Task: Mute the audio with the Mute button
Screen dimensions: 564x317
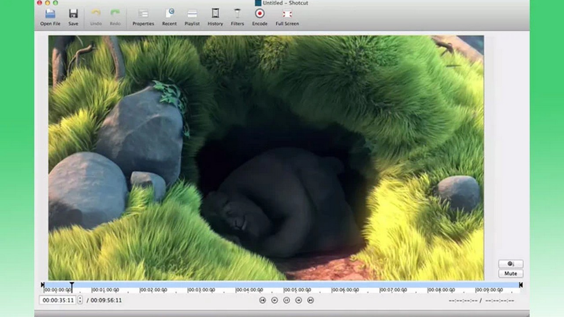Action: tap(511, 273)
